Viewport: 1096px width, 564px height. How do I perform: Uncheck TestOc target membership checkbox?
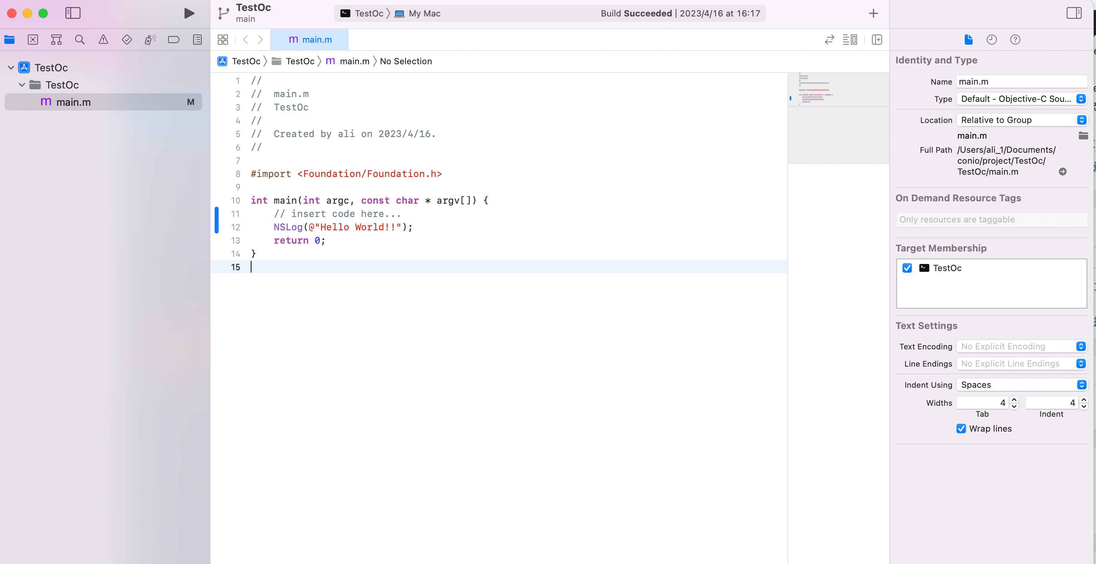pyautogui.click(x=907, y=268)
